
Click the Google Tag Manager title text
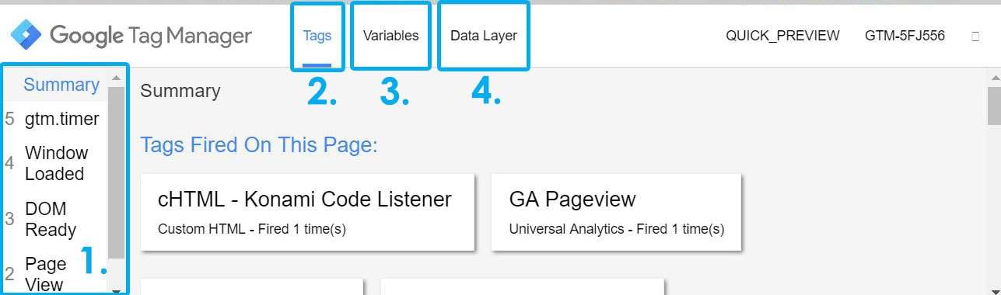click(x=151, y=36)
